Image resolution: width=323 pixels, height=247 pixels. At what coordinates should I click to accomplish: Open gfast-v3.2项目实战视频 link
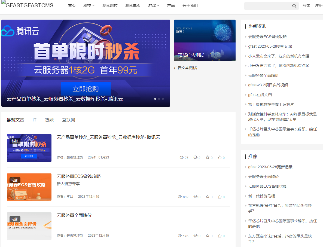pos(268,85)
